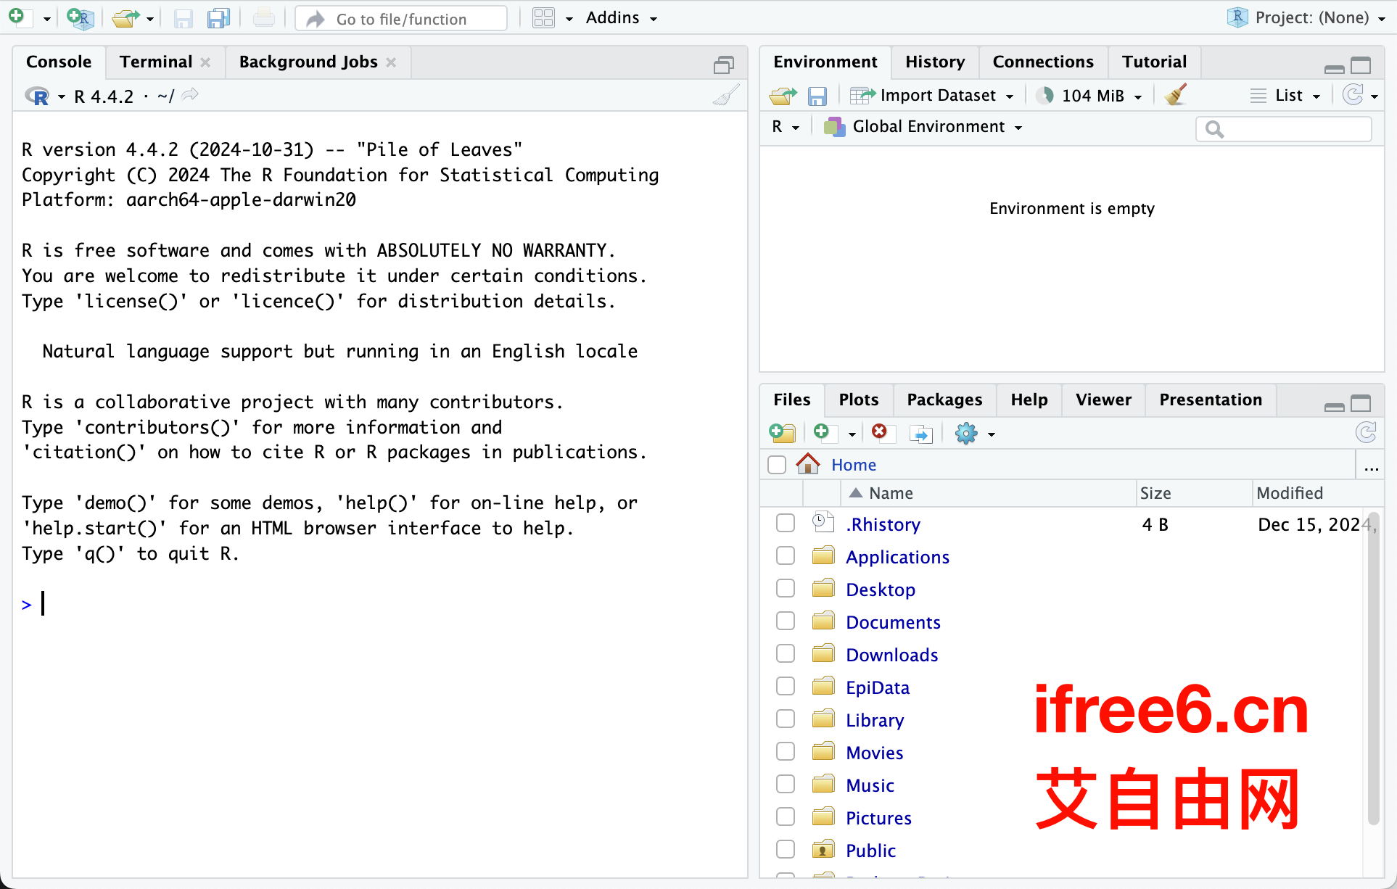Click the Home breadcrumb link

[854, 465]
